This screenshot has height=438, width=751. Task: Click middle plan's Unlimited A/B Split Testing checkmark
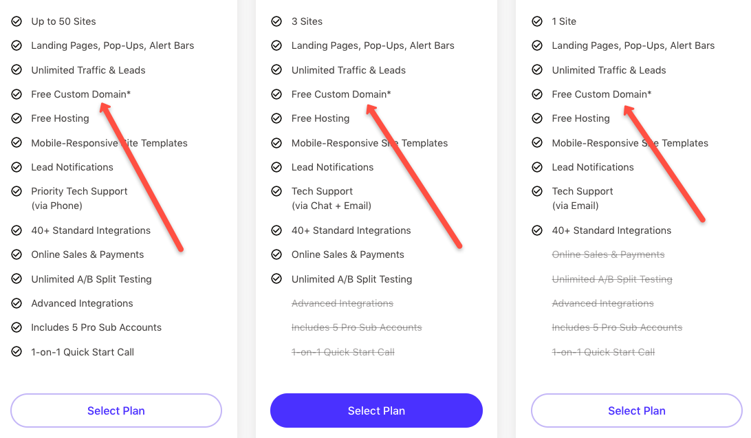pyautogui.click(x=277, y=278)
